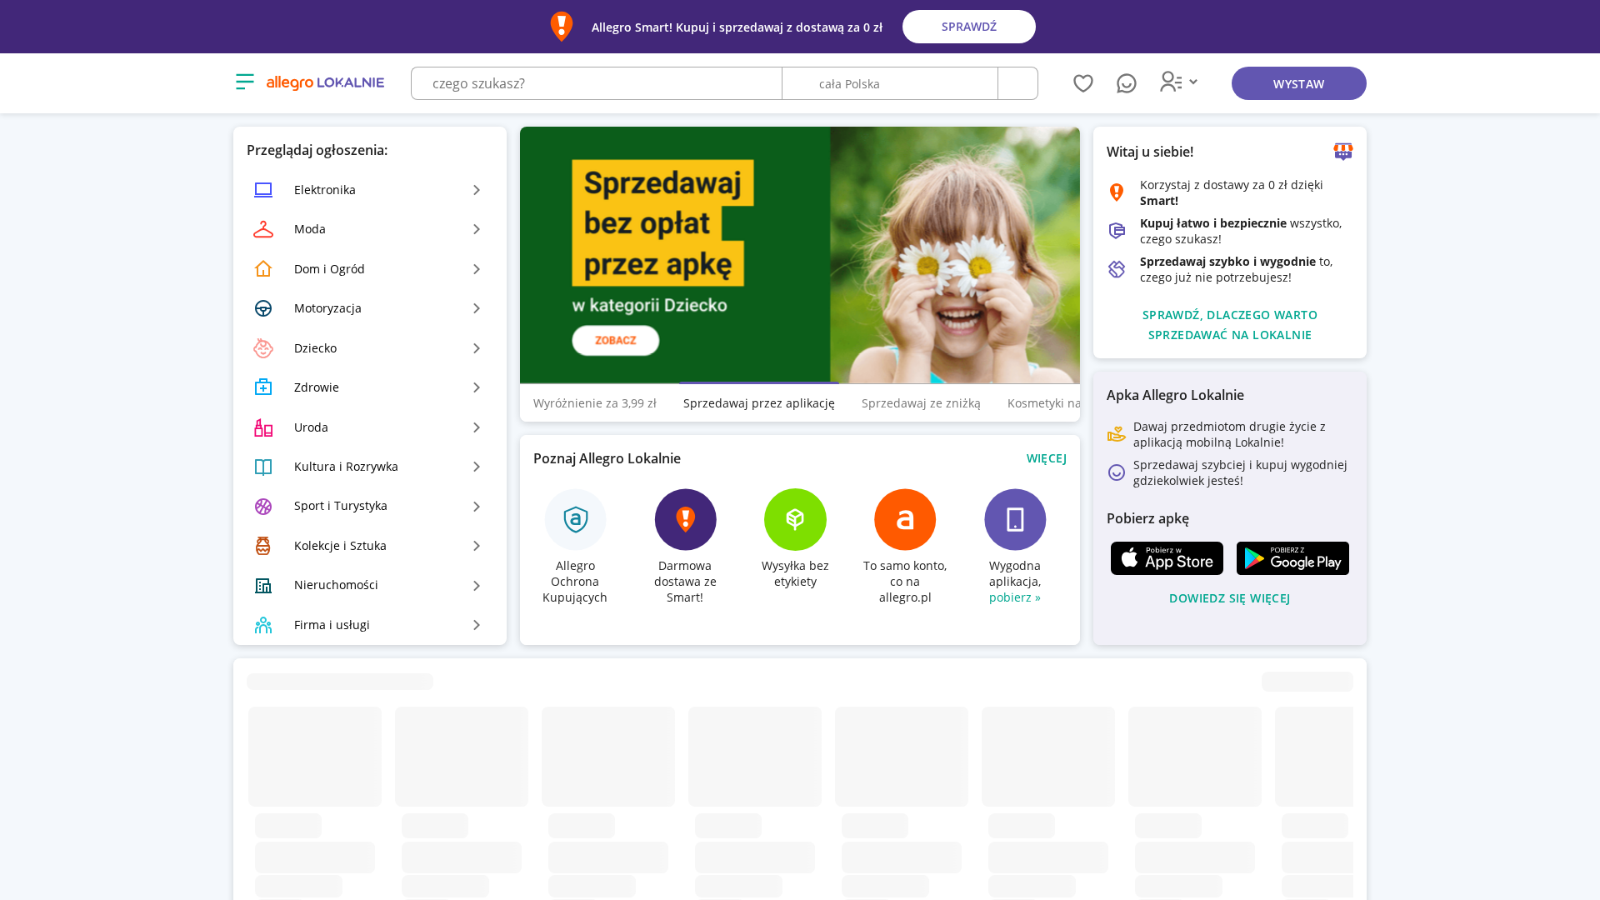Expand Elektronika category chevron
Viewport: 1600px width, 900px height.
click(x=477, y=190)
